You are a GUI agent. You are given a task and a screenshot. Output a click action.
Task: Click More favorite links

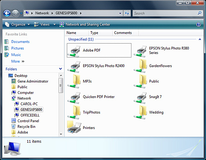click(18, 61)
